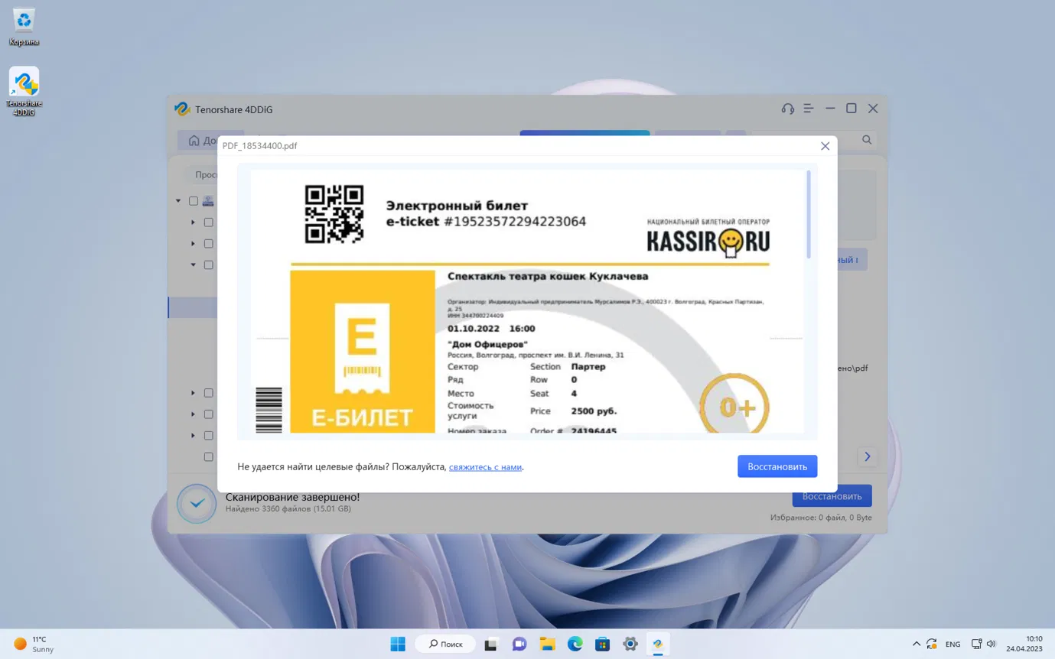Switch to 4DDiG via its taskbar icon
The image size is (1055, 659).
658,644
